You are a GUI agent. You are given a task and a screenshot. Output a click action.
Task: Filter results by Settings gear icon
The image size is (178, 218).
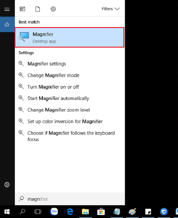(x=53, y=9)
